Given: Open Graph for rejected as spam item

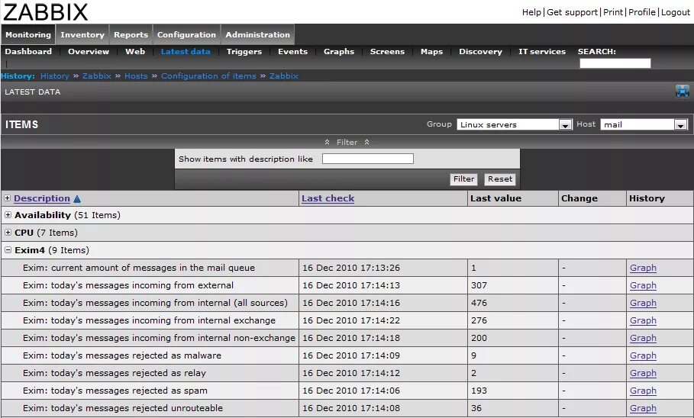Looking at the screenshot, I should (x=643, y=391).
